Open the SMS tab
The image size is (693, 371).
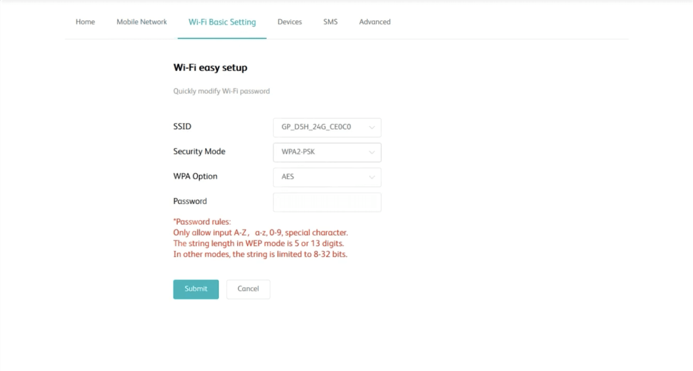330,22
